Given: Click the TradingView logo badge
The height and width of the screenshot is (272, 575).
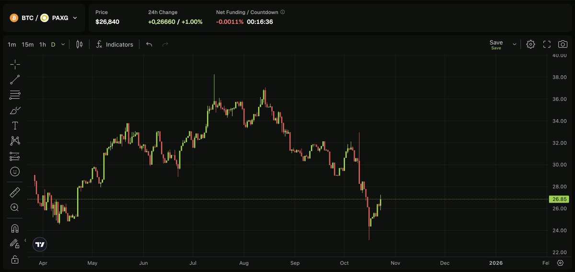Looking at the screenshot, I should coord(40,245).
